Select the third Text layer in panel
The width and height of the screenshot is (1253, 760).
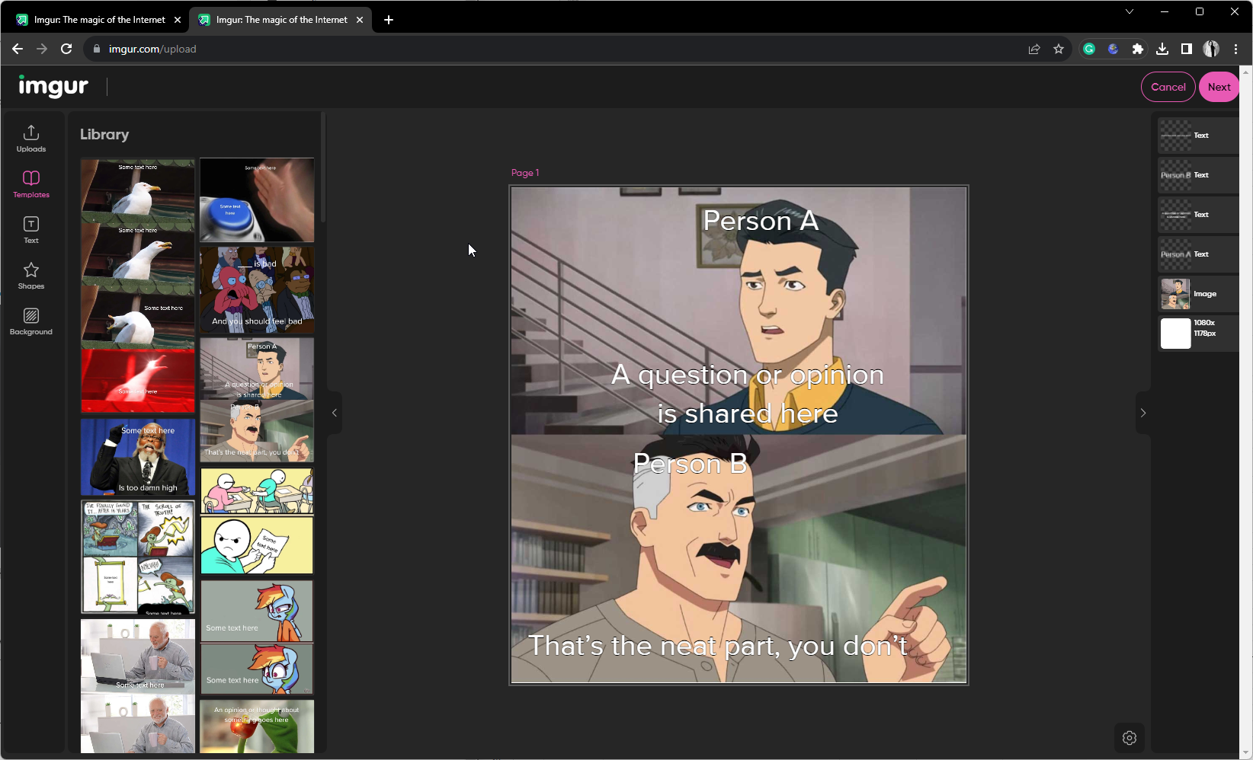coord(1199,215)
